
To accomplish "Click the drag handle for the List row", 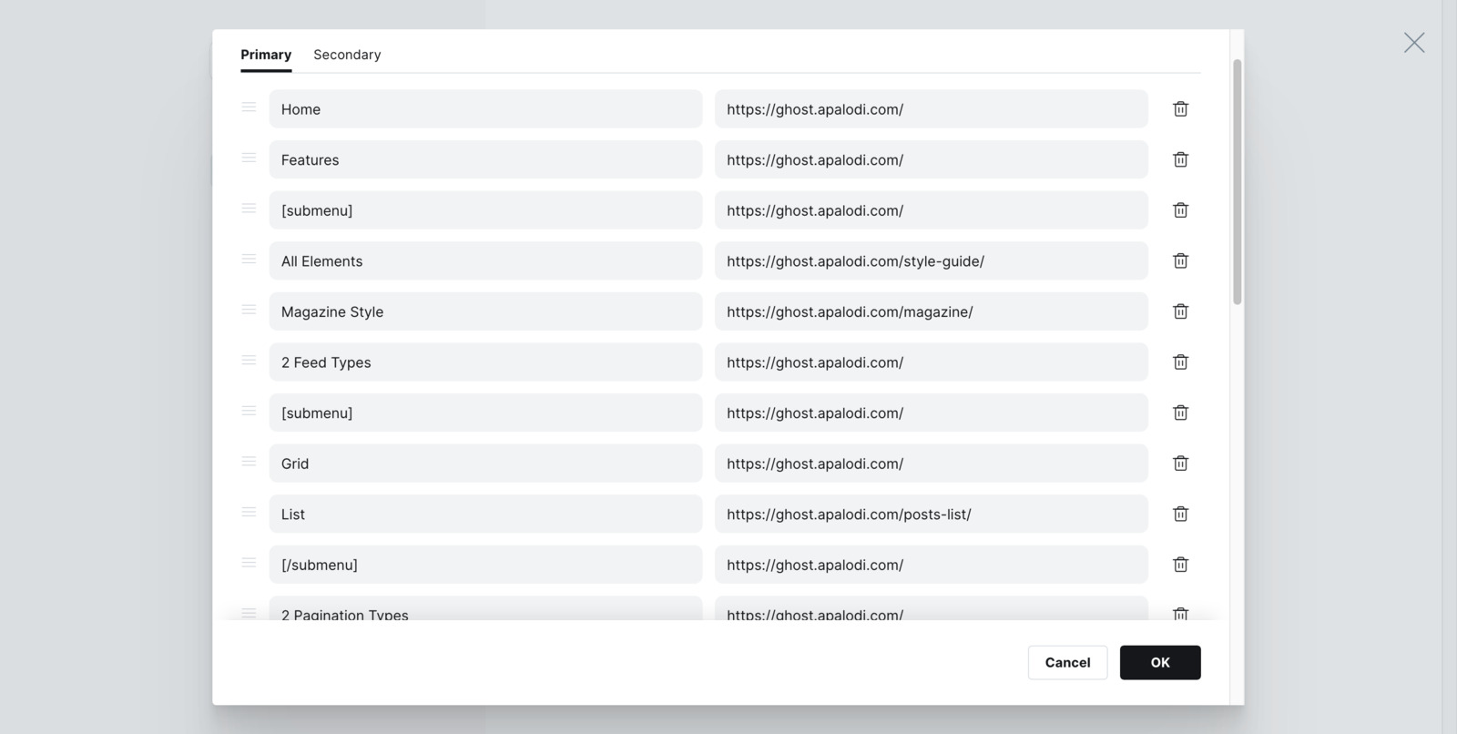I will [249, 513].
